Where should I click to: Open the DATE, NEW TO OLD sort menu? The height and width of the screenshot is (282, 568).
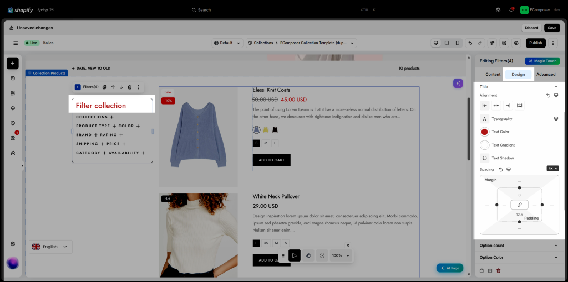[91, 68]
